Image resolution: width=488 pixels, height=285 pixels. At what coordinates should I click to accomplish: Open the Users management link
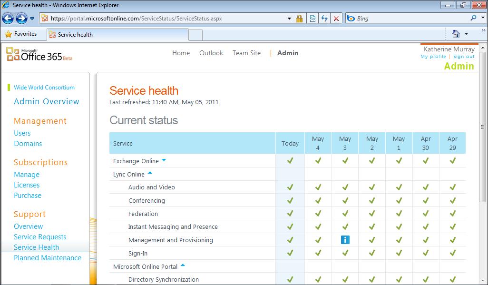[x=22, y=133]
